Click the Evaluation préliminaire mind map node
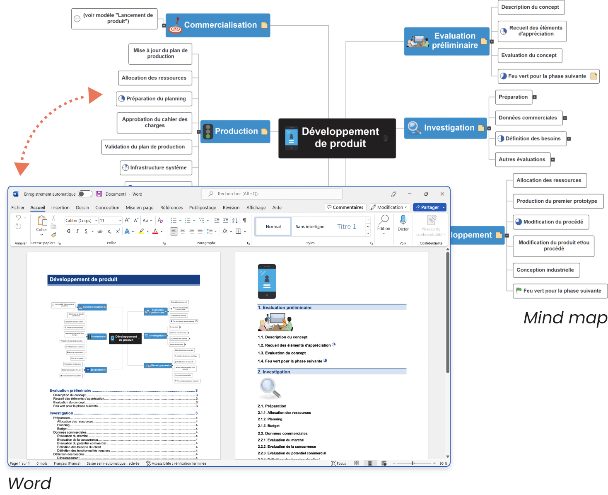The image size is (608, 495). pyautogui.click(x=446, y=41)
